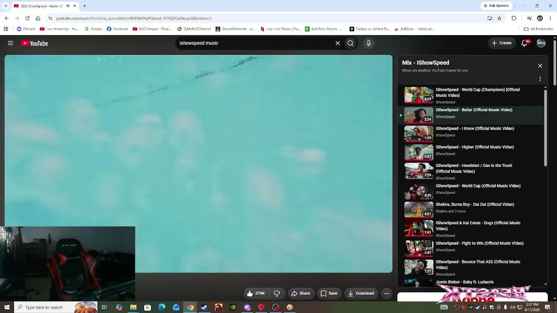This screenshot has width=557, height=313.
Task: Play Higher (Official Music Video) thumbnail
Action: [x=419, y=152]
